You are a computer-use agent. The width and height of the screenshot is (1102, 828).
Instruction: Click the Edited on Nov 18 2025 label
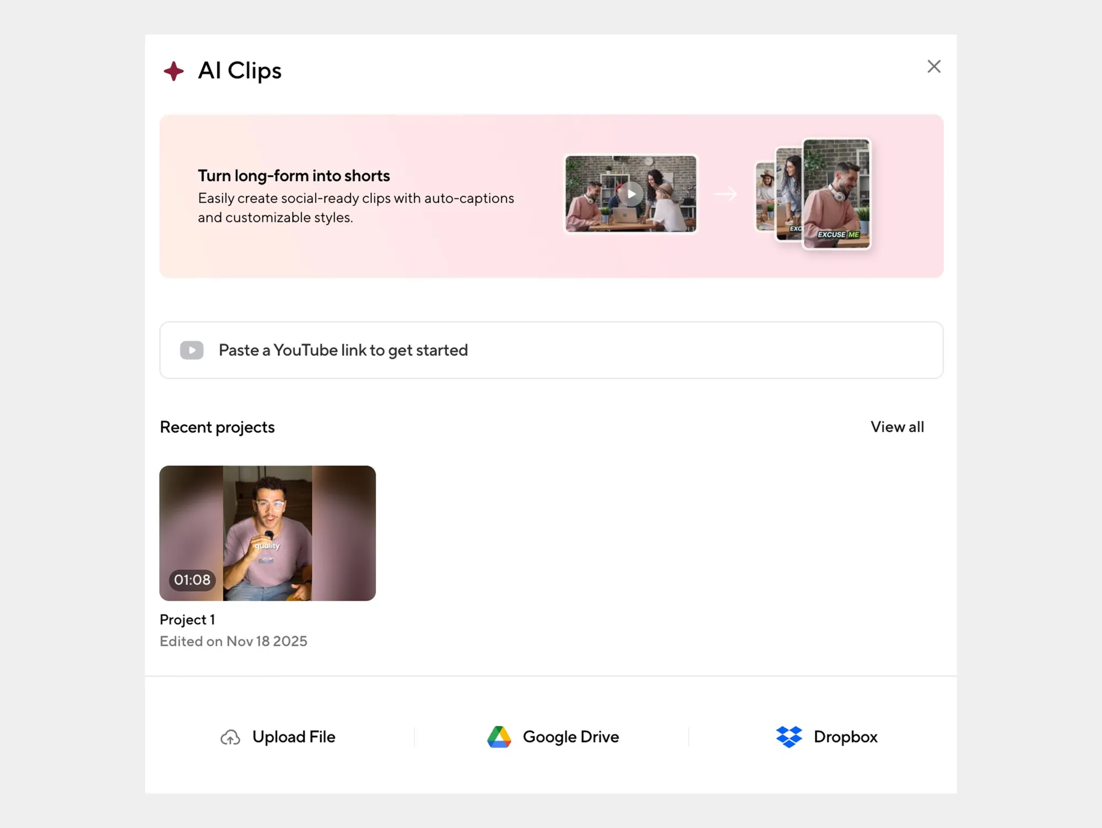[x=233, y=641]
